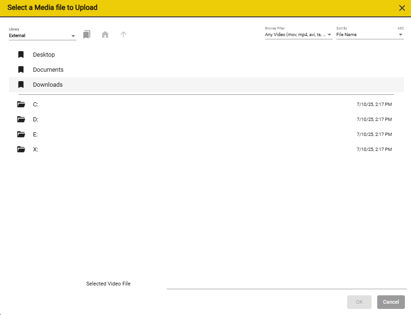Close the Select a Media file dialog

pyautogui.click(x=402, y=8)
